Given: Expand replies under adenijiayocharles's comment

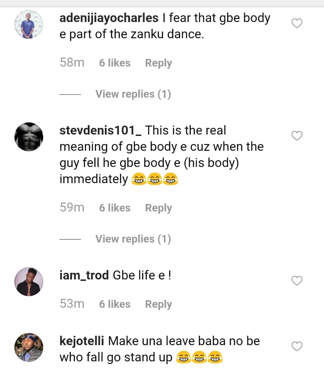Looking at the screenshot, I should (133, 94).
